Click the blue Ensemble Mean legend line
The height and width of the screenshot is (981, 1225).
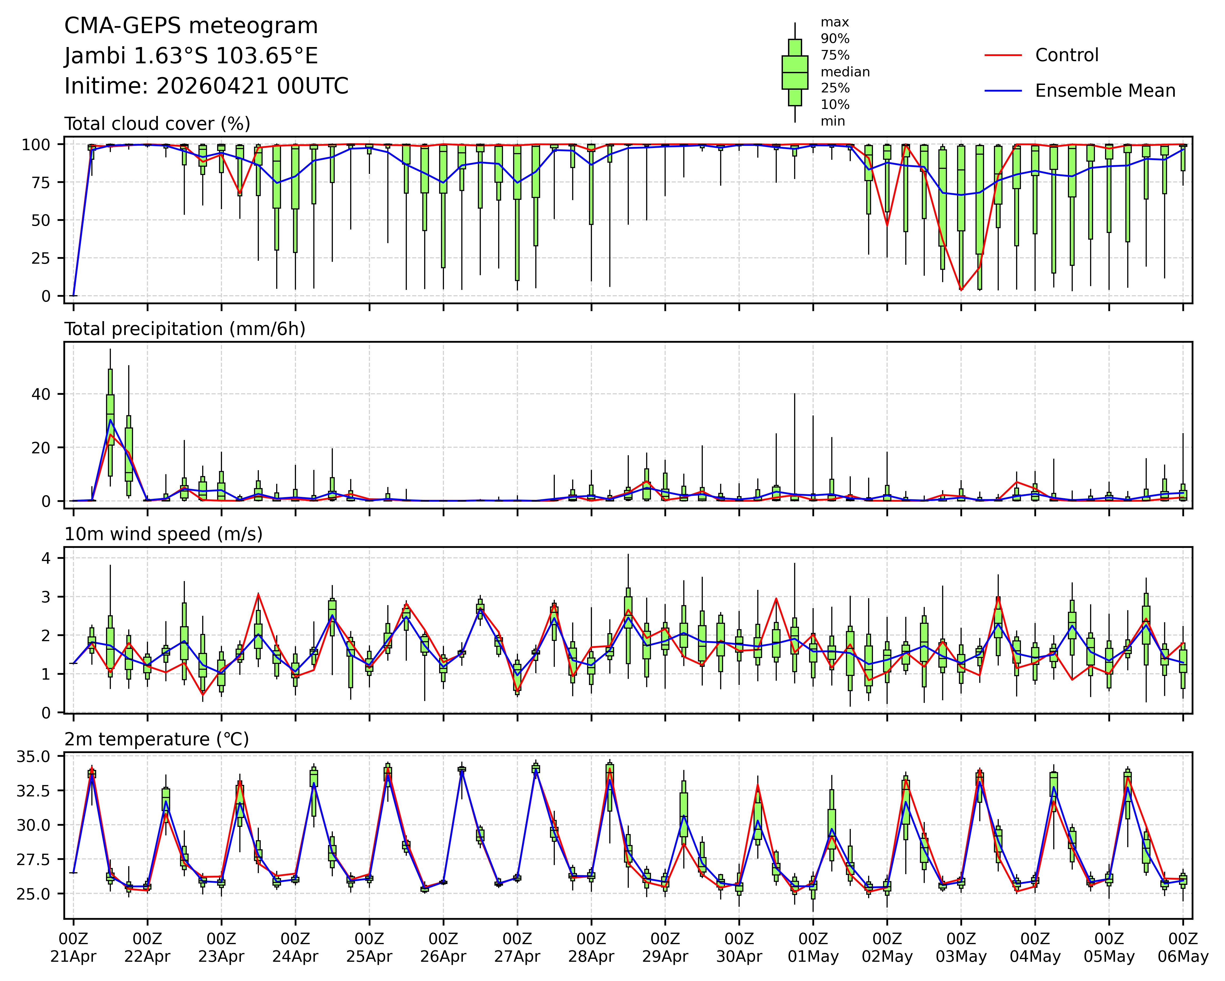(x=1003, y=91)
